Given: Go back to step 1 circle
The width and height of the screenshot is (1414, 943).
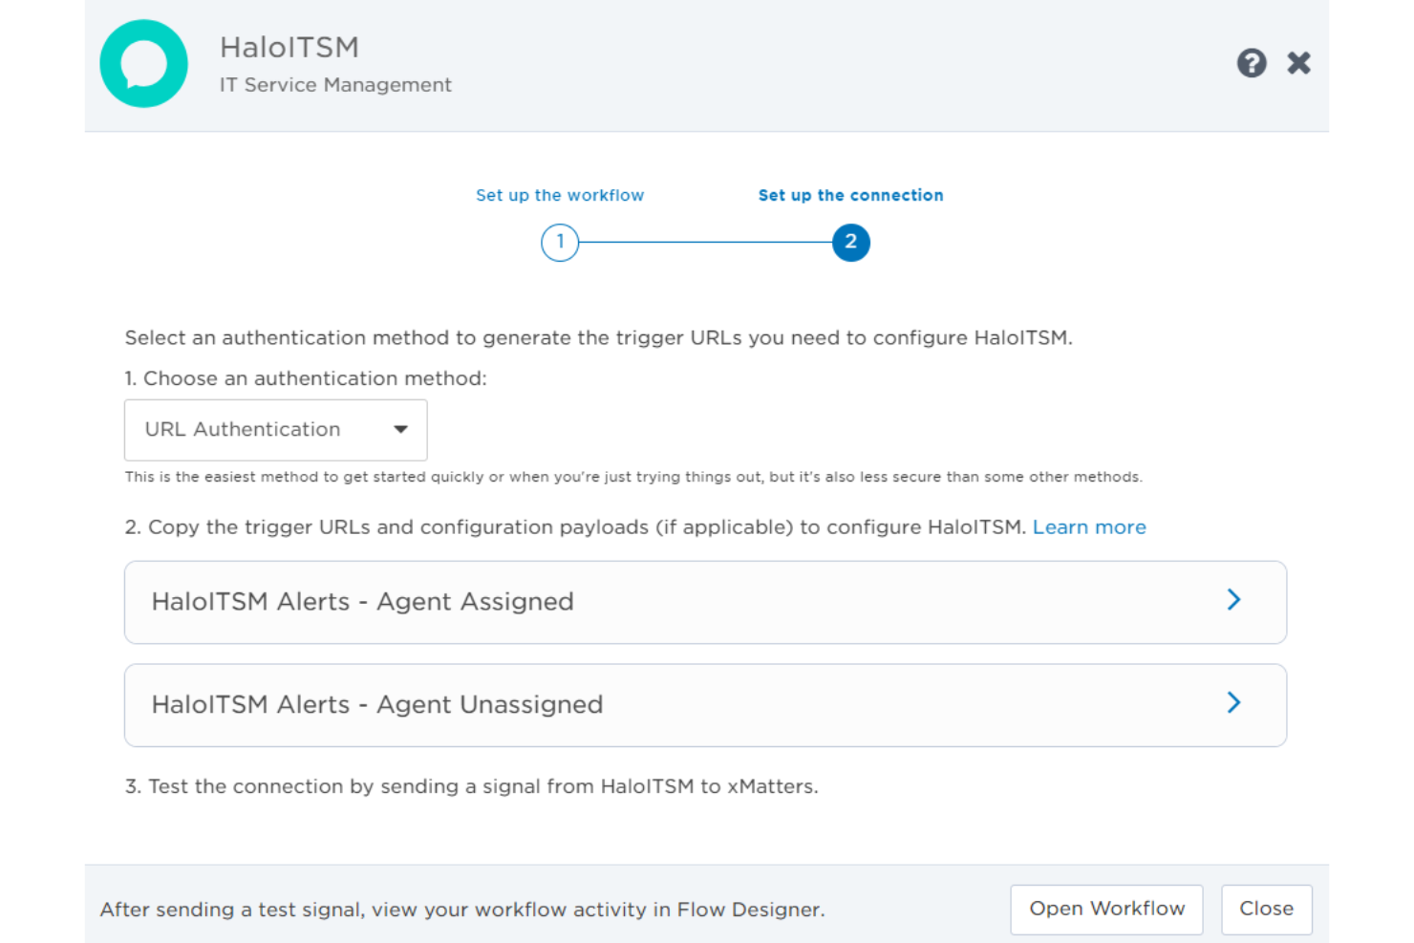Looking at the screenshot, I should 560,243.
